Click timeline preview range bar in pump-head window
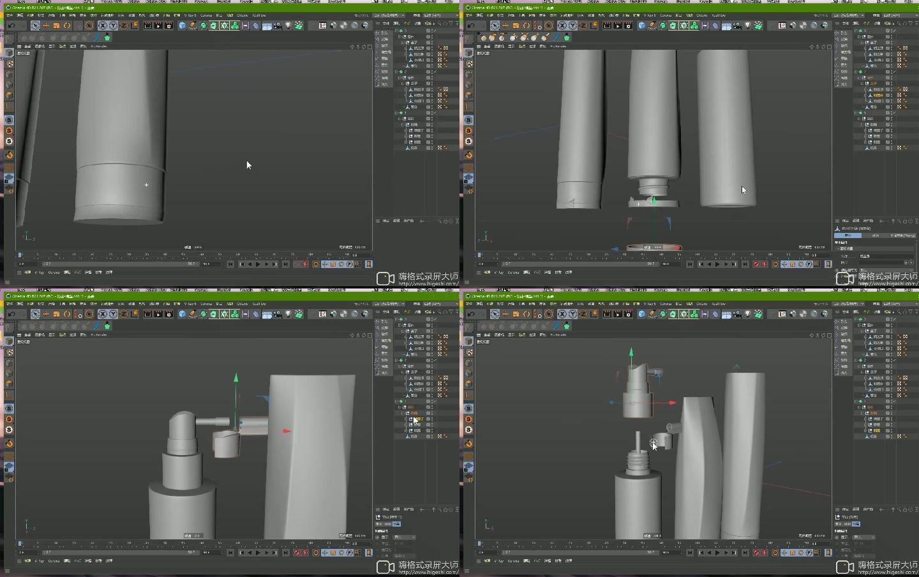919x577 pixels. pyautogui.click(x=121, y=552)
